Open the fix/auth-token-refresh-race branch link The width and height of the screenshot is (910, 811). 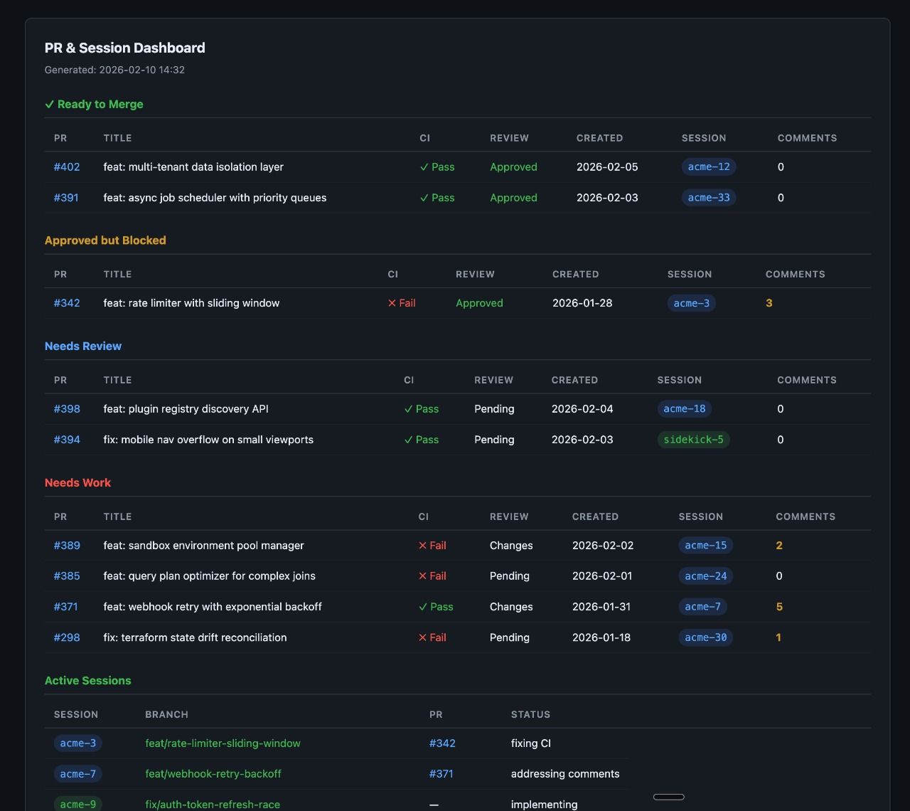213,805
